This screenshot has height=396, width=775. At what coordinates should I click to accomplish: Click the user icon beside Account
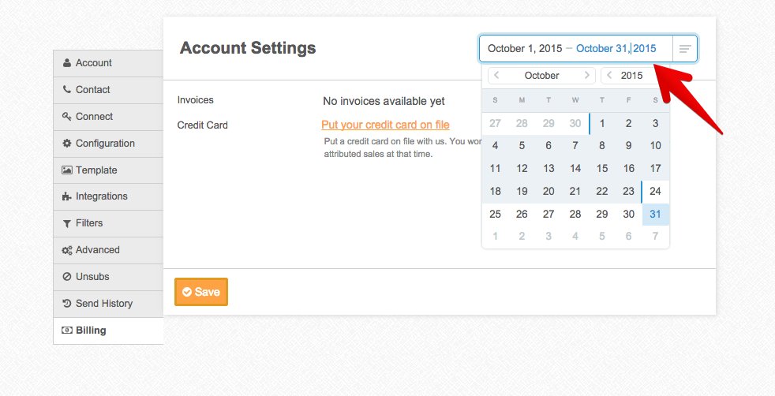(67, 63)
